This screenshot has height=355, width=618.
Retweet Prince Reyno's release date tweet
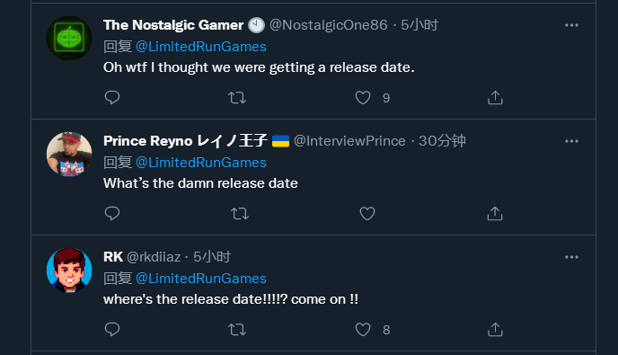(x=240, y=213)
